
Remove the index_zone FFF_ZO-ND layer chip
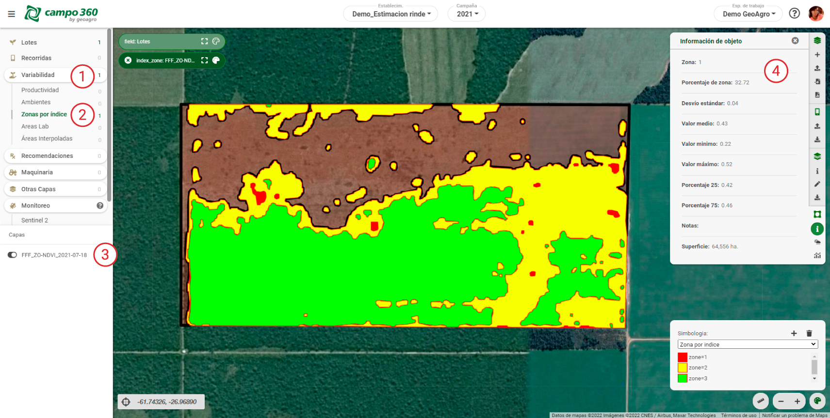point(128,61)
